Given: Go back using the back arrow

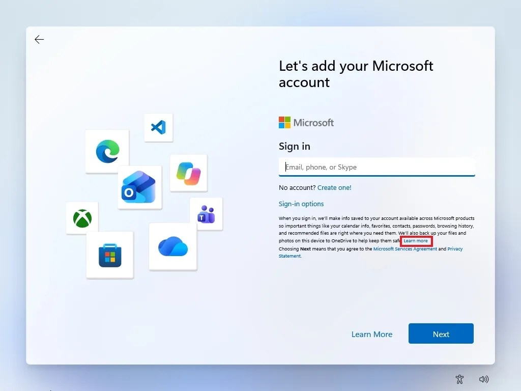Looking at the screenshot, I should [x=39, y=40].
